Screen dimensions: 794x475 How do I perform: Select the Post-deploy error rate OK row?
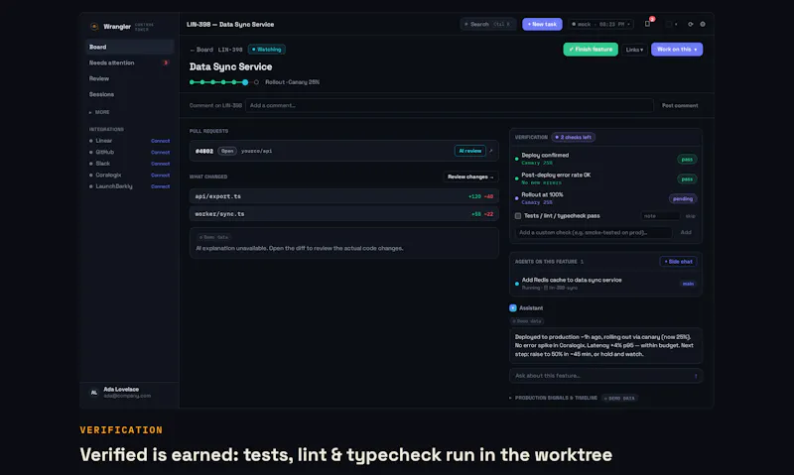[x=605, y=178]
